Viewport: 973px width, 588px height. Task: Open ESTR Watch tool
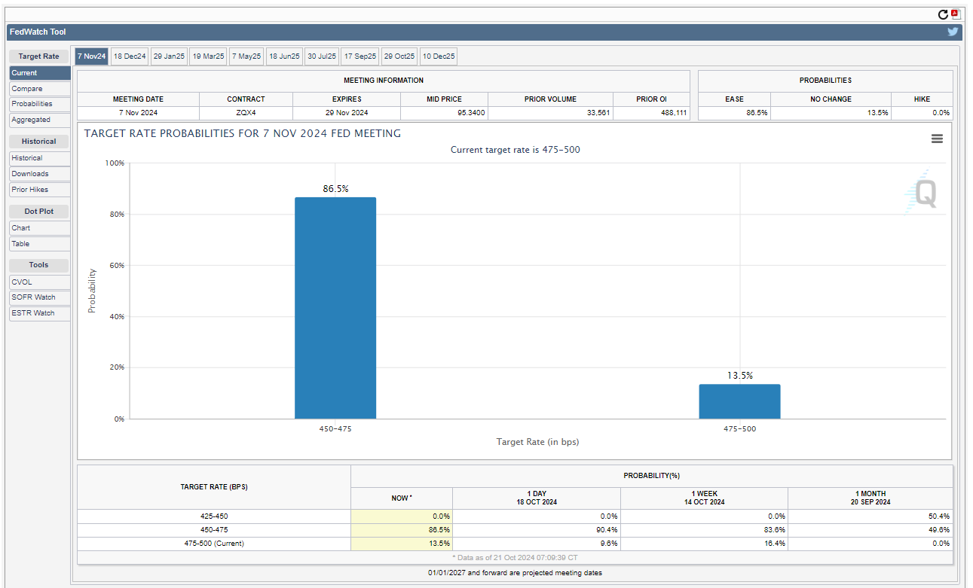(x=40, y=313)
